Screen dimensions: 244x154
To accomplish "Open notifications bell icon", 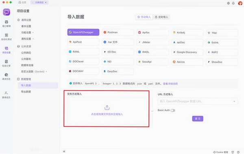I will coord(233,3).
